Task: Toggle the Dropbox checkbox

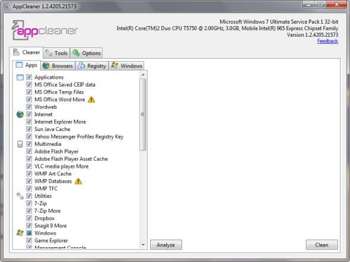Action: 29,218
